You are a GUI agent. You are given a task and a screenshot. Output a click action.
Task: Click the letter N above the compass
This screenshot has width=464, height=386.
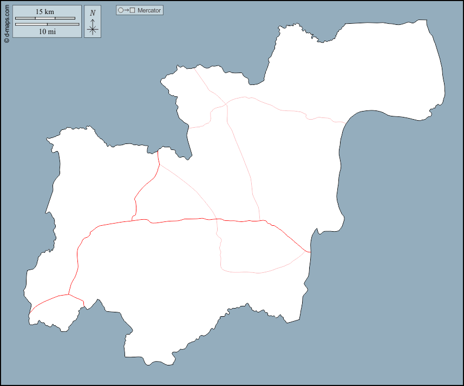click(93, 13)
